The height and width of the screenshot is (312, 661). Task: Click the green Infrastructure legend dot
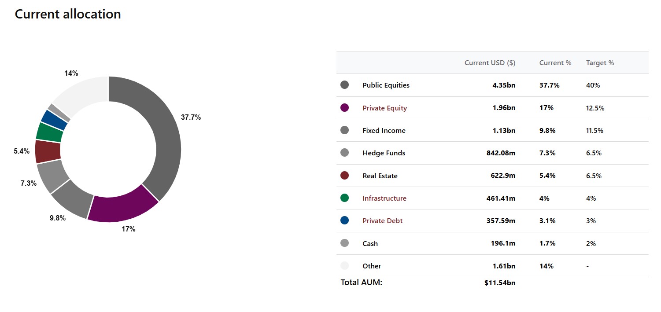coord(344,198)
